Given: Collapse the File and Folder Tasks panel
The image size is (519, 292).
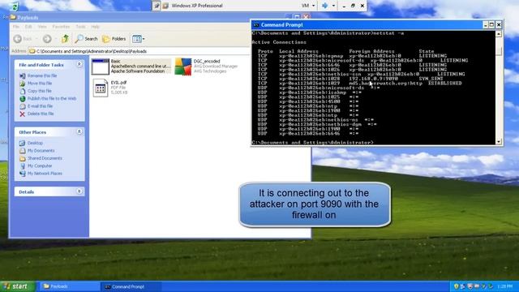Looking at the screenshot, I should 79,64.
